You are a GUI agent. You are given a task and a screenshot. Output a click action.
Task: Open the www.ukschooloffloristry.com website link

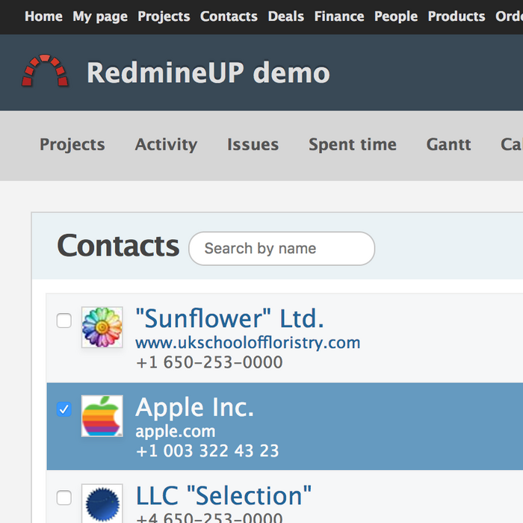coord(247,343)
